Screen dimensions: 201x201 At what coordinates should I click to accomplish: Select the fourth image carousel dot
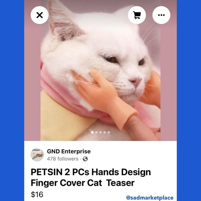pyautogui.click(x=105, y=132)
